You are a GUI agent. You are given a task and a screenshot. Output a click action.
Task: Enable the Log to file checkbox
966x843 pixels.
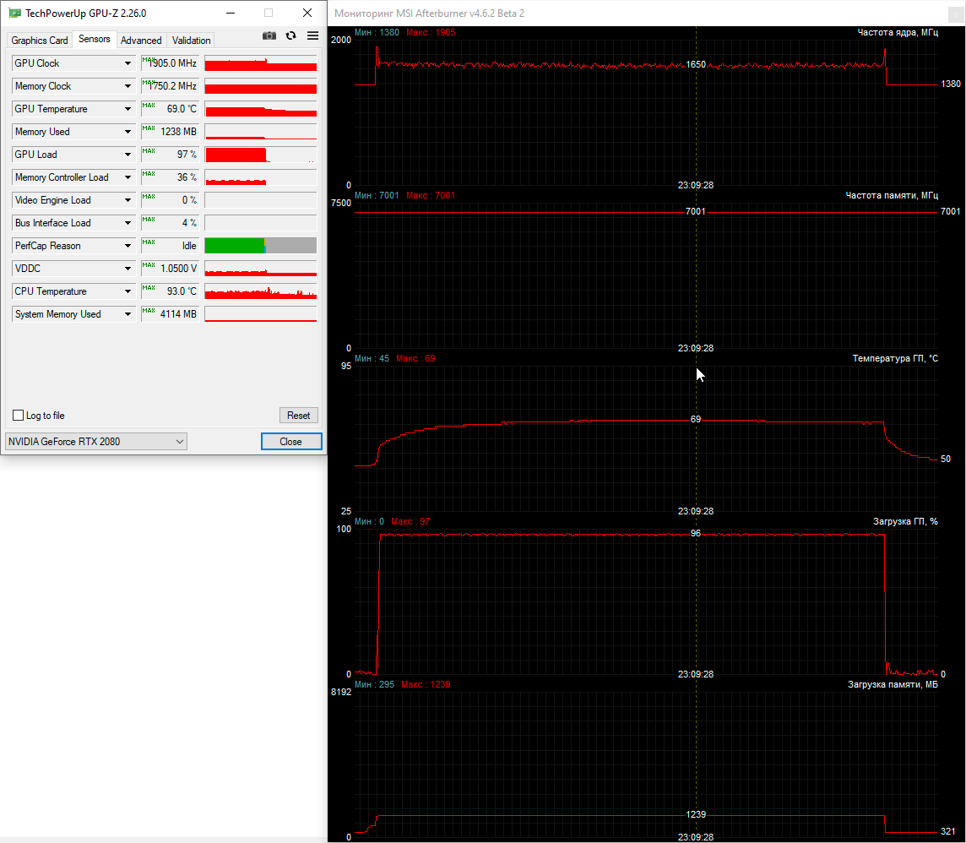(x=19, y=416)
